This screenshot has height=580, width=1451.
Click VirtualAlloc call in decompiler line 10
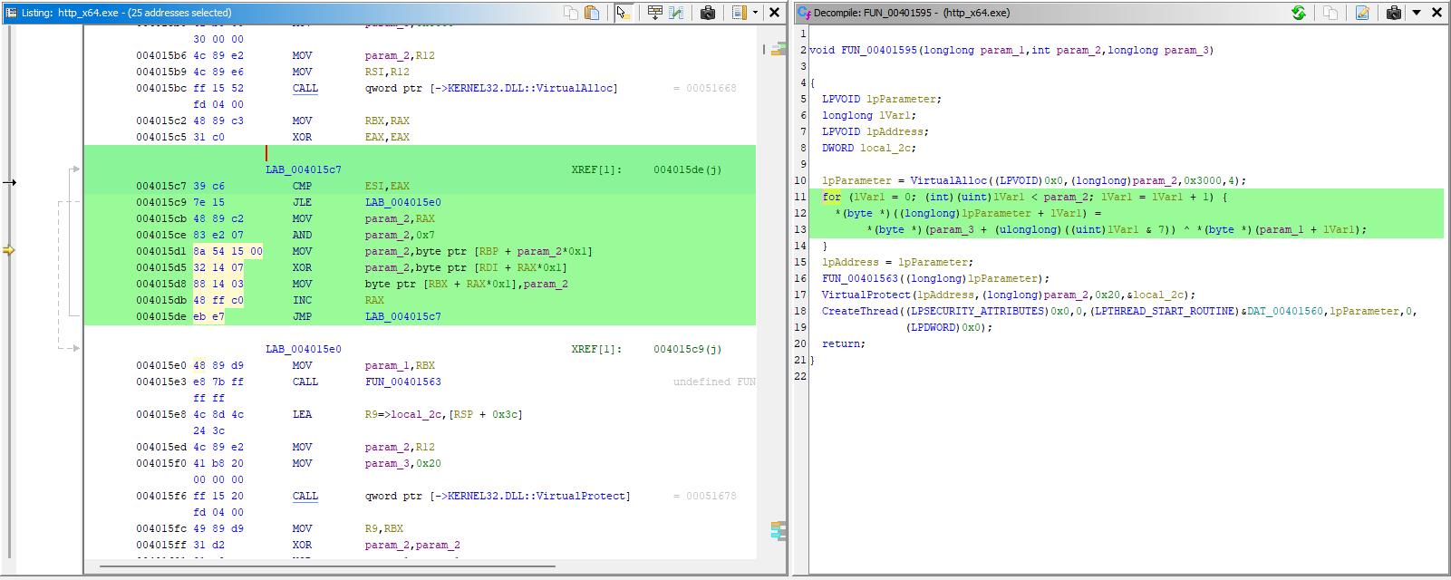[948, 180]
